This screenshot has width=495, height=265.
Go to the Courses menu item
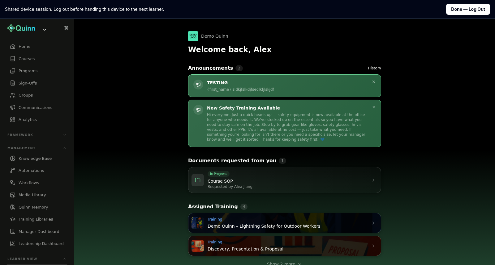click(x=37, y=59)
